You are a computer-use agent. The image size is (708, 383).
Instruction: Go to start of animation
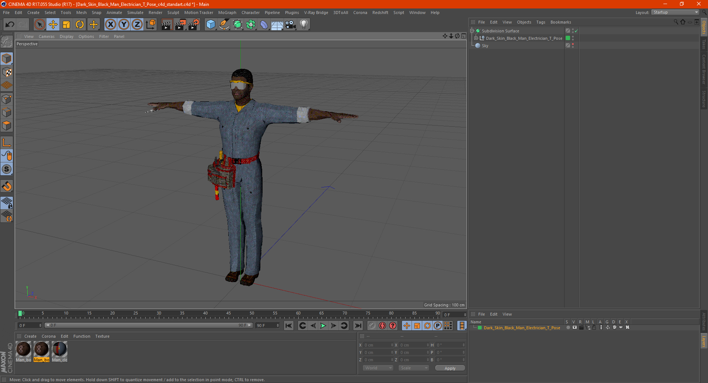click(289, 326)
